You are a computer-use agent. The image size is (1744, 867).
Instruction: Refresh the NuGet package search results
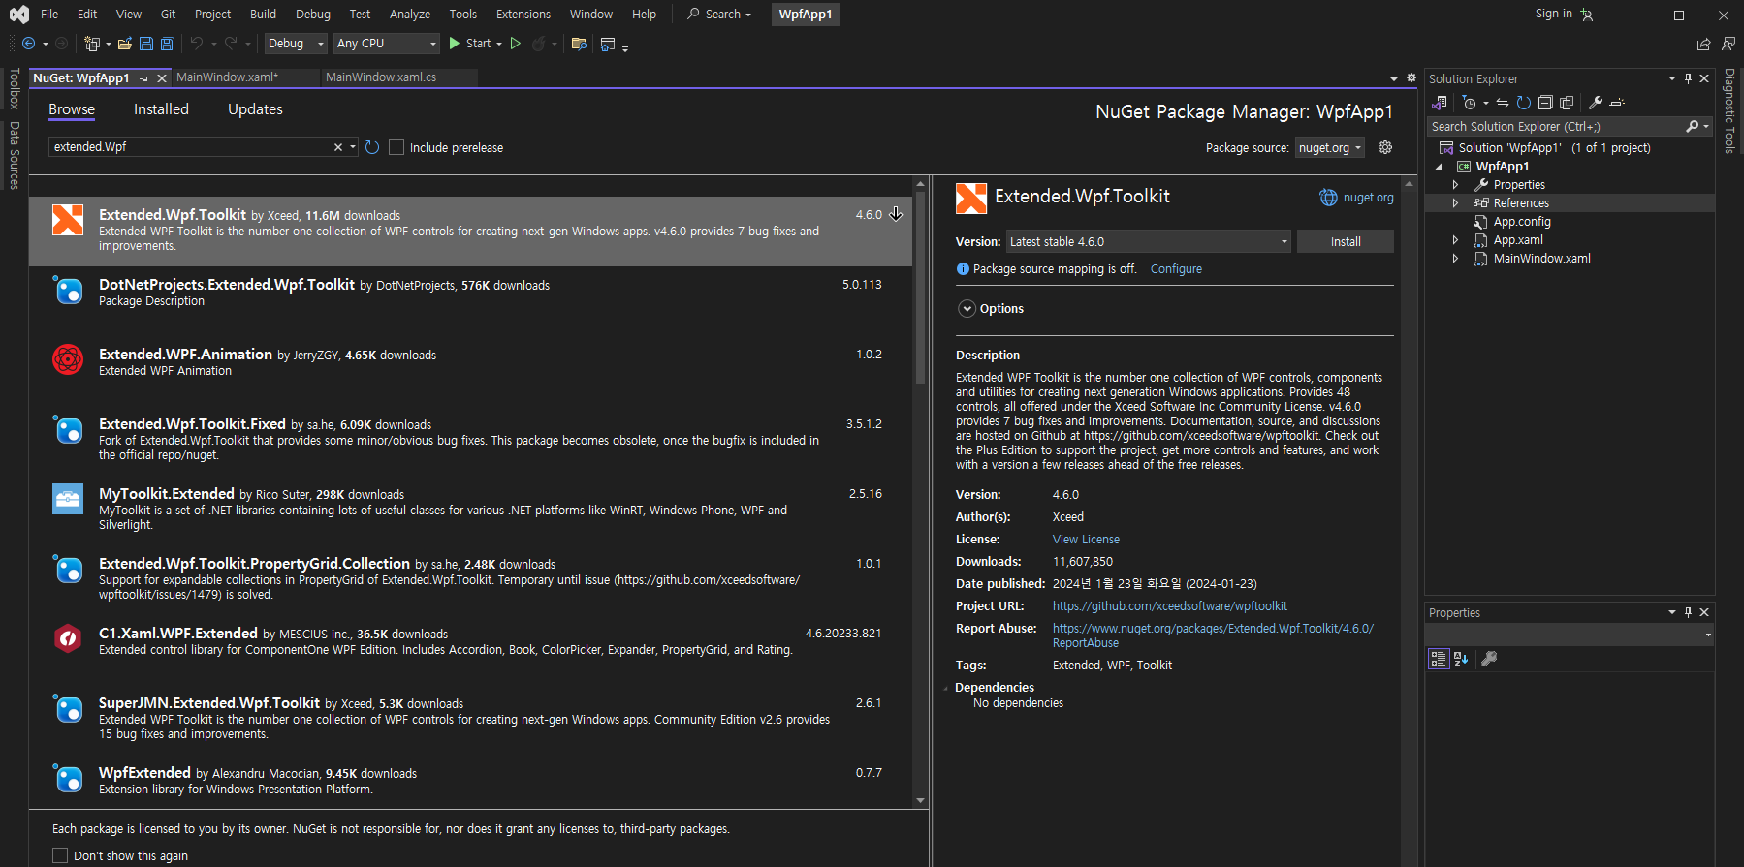click(x=372, y=147)
